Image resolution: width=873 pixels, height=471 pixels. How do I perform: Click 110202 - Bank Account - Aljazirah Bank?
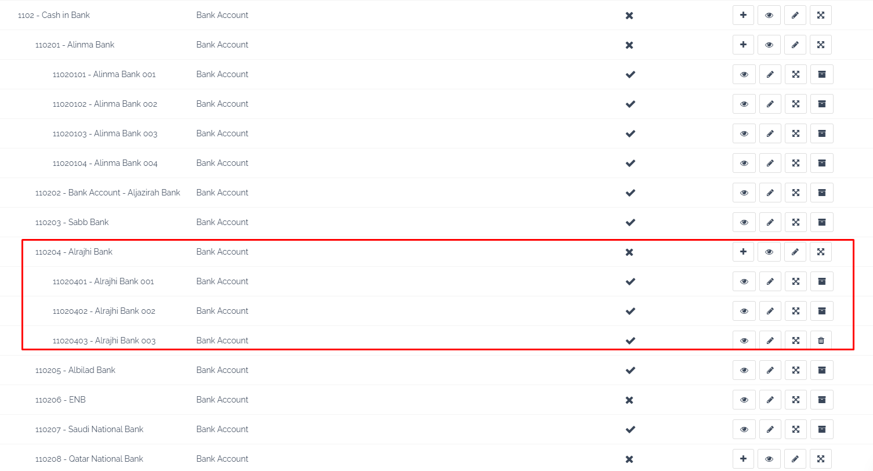click(x=107, y=193)
